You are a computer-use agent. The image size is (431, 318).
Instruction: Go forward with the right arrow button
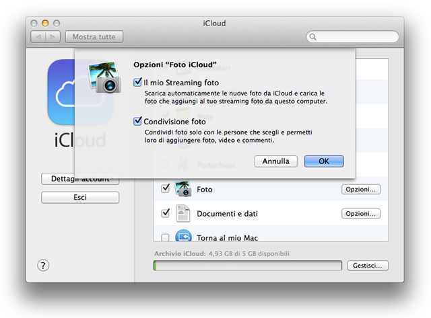53,36
